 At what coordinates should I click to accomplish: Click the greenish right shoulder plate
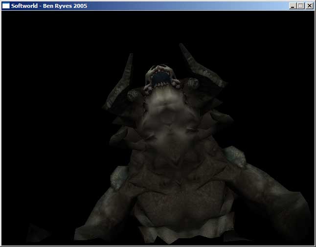click(x=234, y=157)
